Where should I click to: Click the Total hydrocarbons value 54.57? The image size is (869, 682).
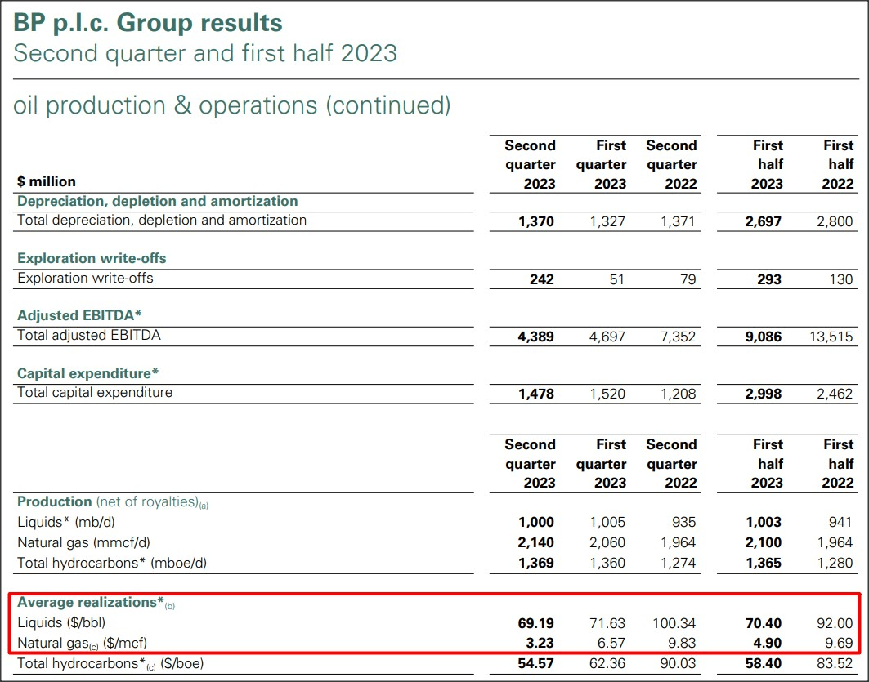pyautogui.click(x=538, y=663)
